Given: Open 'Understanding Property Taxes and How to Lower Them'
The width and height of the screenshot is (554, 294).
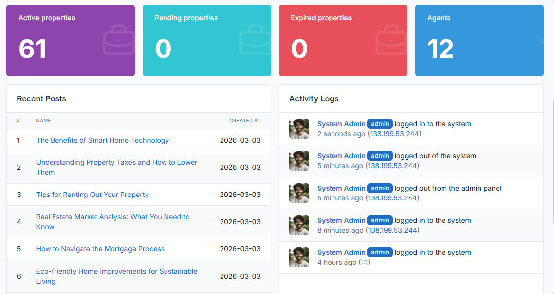Looking at the screenshot, I should point(116,162).
